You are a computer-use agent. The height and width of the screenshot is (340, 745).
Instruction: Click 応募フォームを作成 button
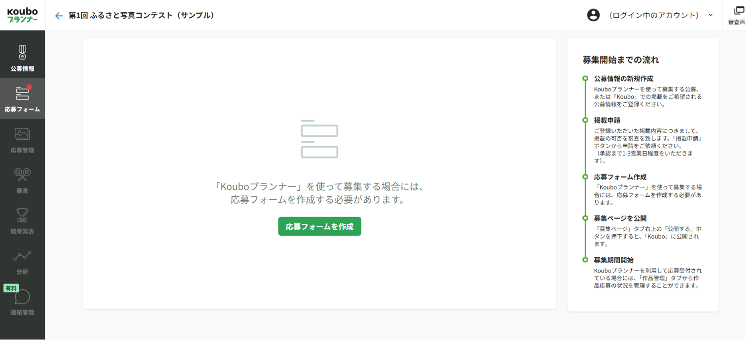pos(319,226)
